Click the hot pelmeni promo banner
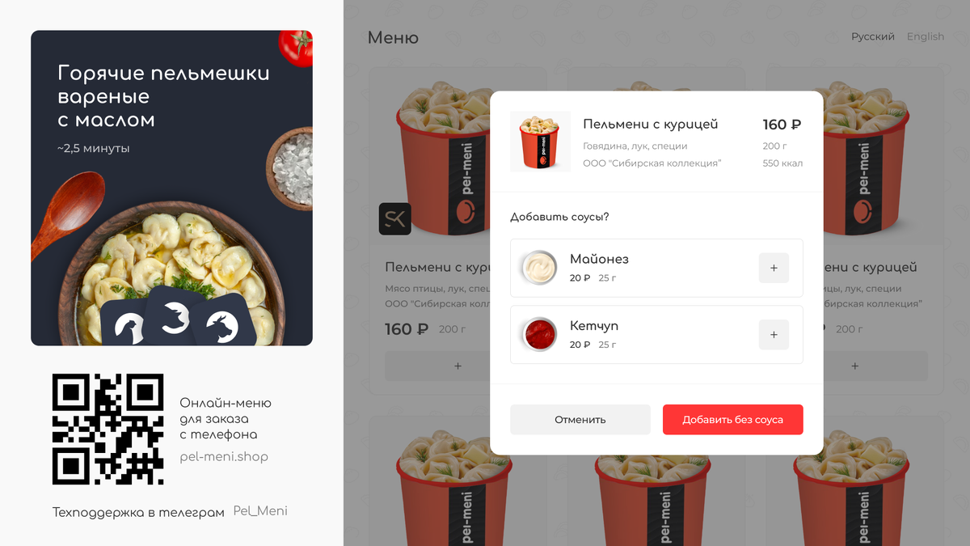970x546 pixels. pyautogui.click(x=171, y=188)
